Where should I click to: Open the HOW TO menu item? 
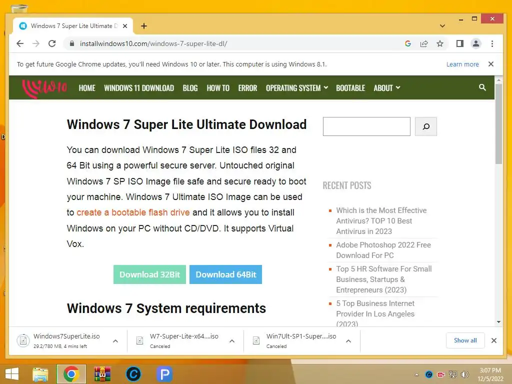tap(218, 88)
